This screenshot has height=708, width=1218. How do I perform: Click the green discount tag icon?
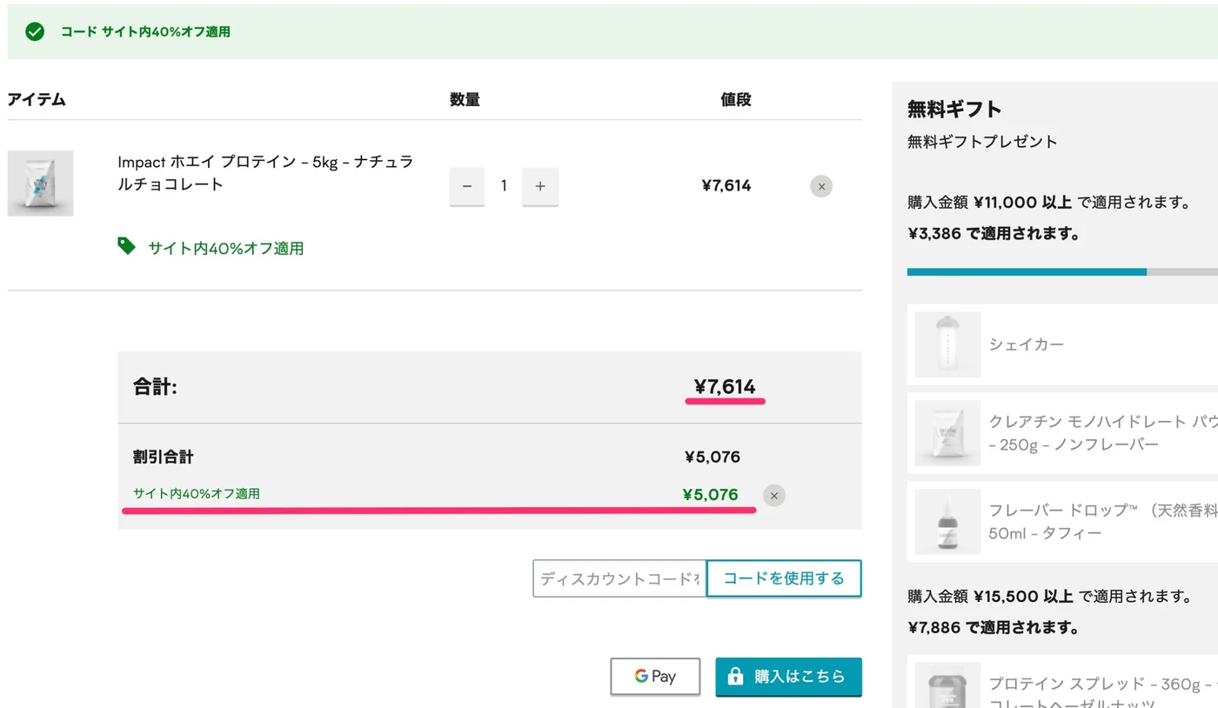click(127, 246)
